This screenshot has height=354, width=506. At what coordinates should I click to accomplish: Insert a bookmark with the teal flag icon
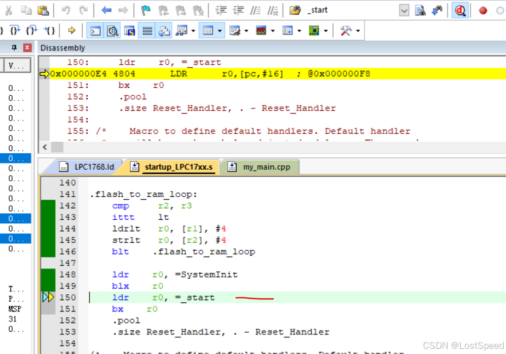(x=146, y=10)
